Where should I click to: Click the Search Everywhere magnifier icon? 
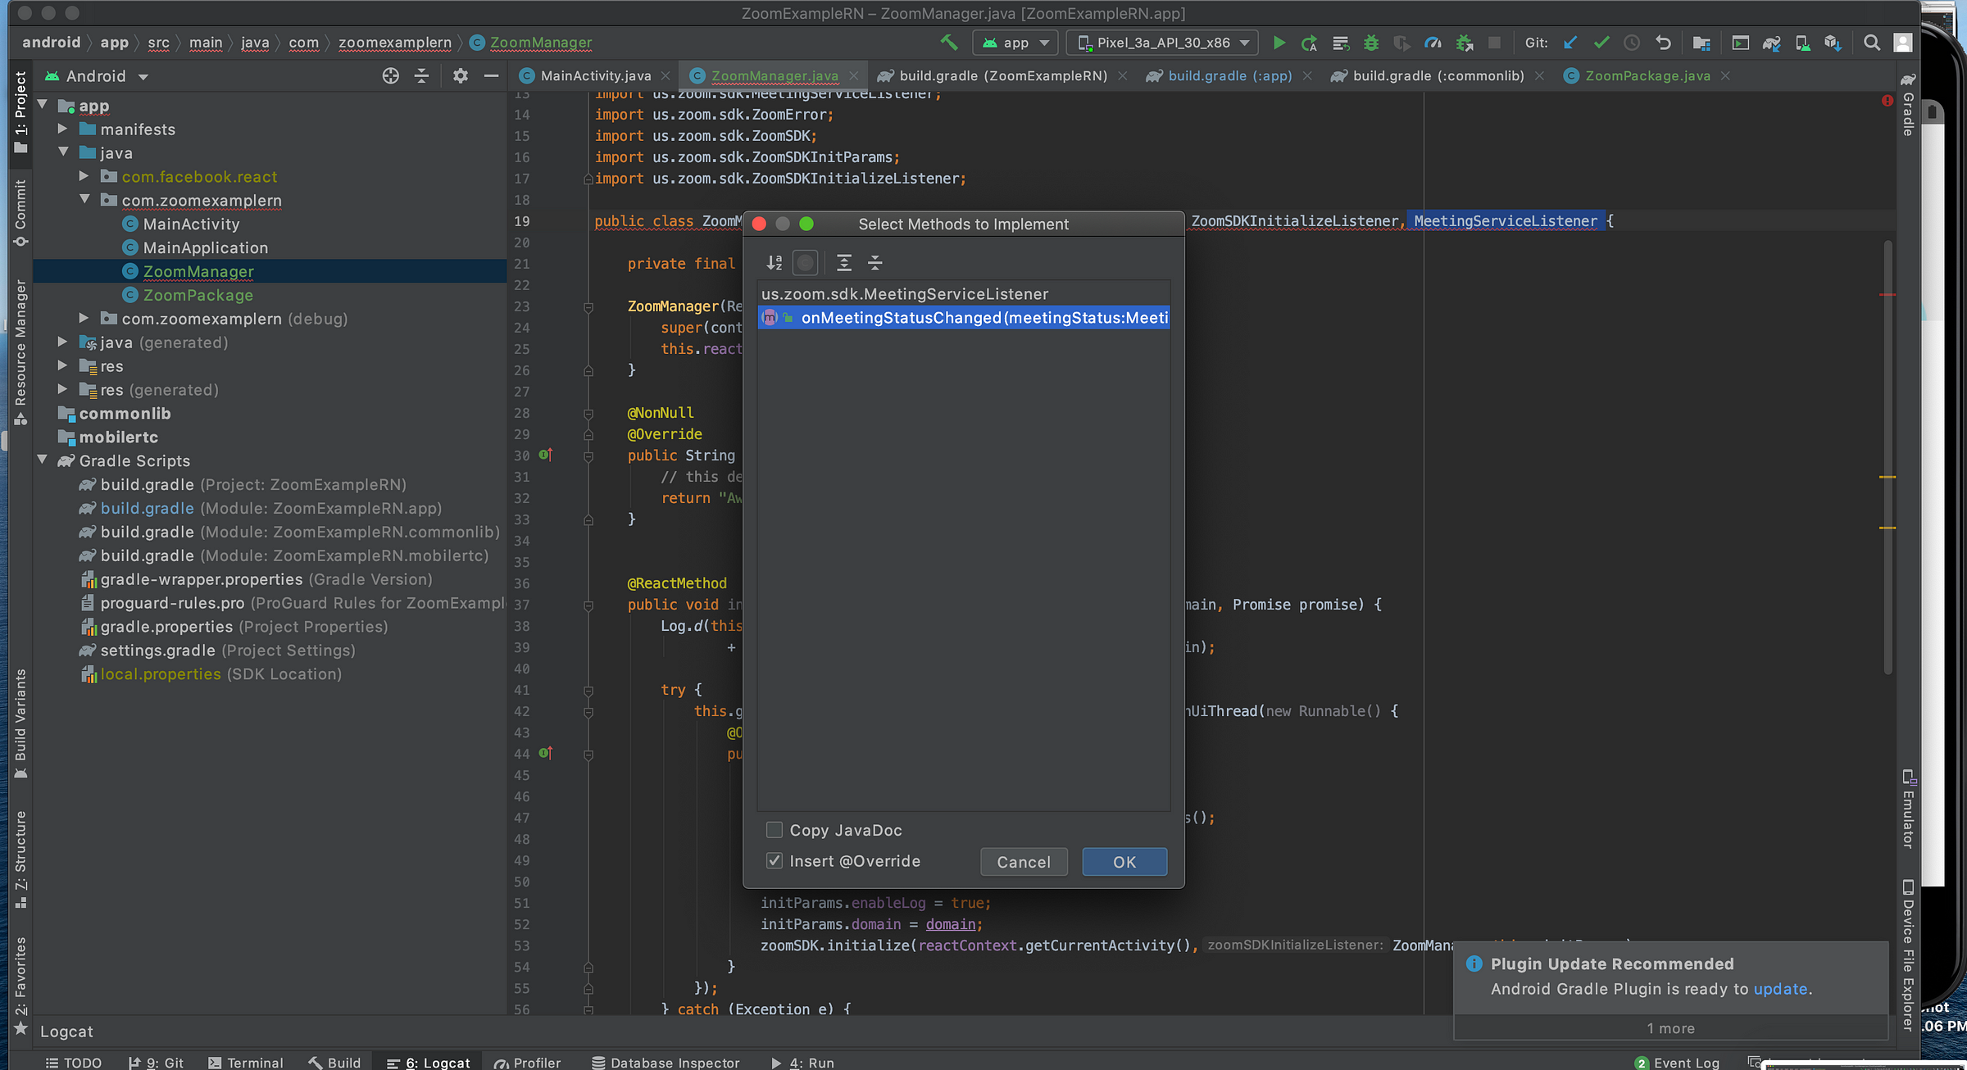pos(1871,43)
